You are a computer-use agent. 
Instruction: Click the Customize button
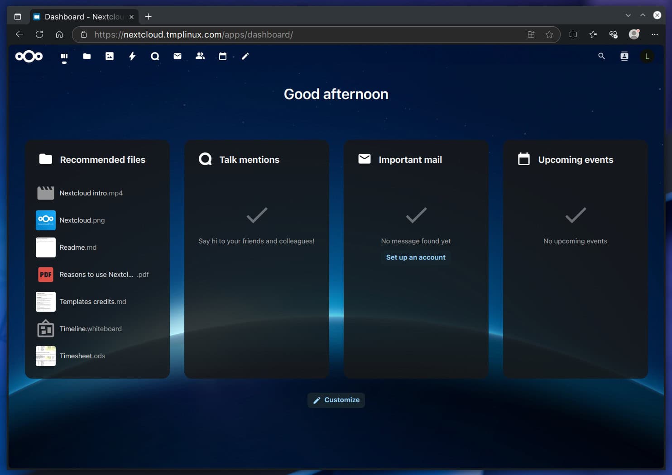pyautogui.click(x=336, y=400)
